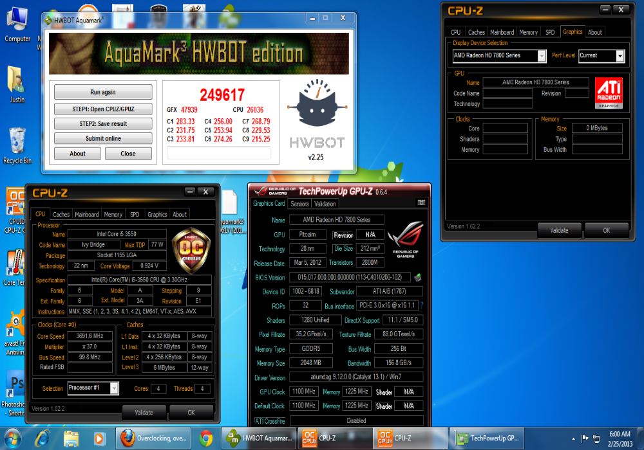Click OK in right CPU-Z window
Screen dimensions: 644x450
coord(607,230)
